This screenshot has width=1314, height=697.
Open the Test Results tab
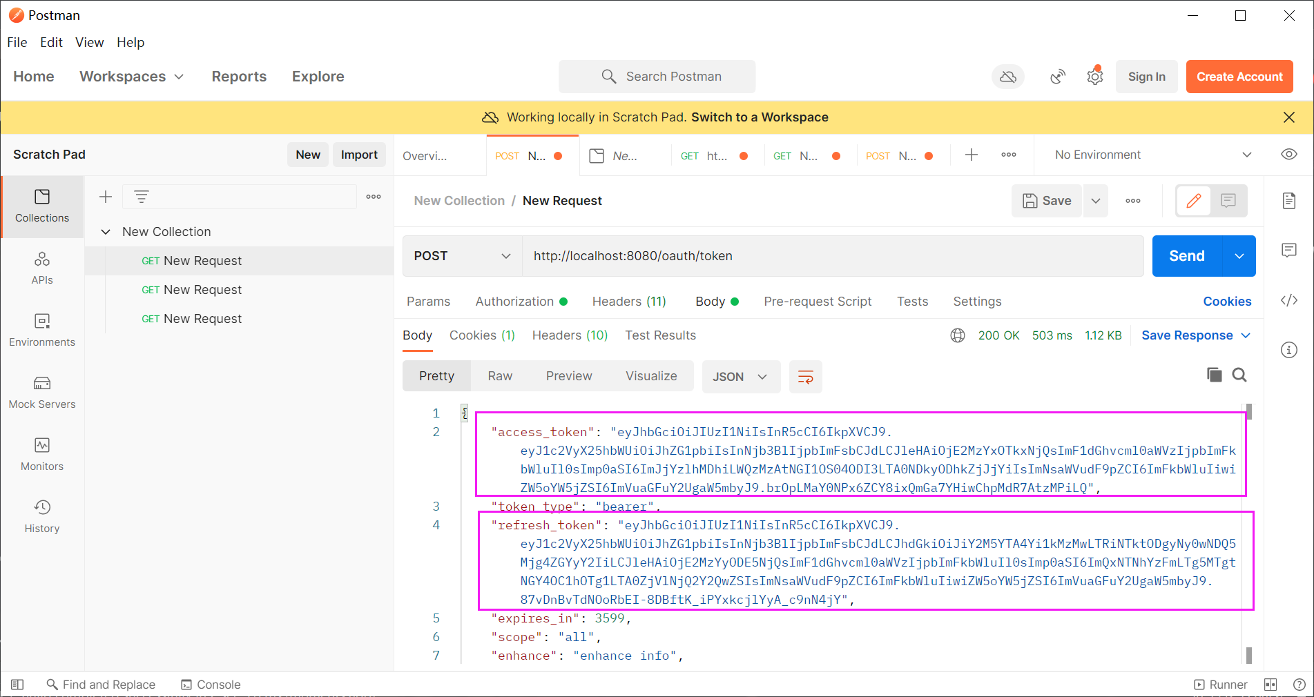[x=661, y=335]
